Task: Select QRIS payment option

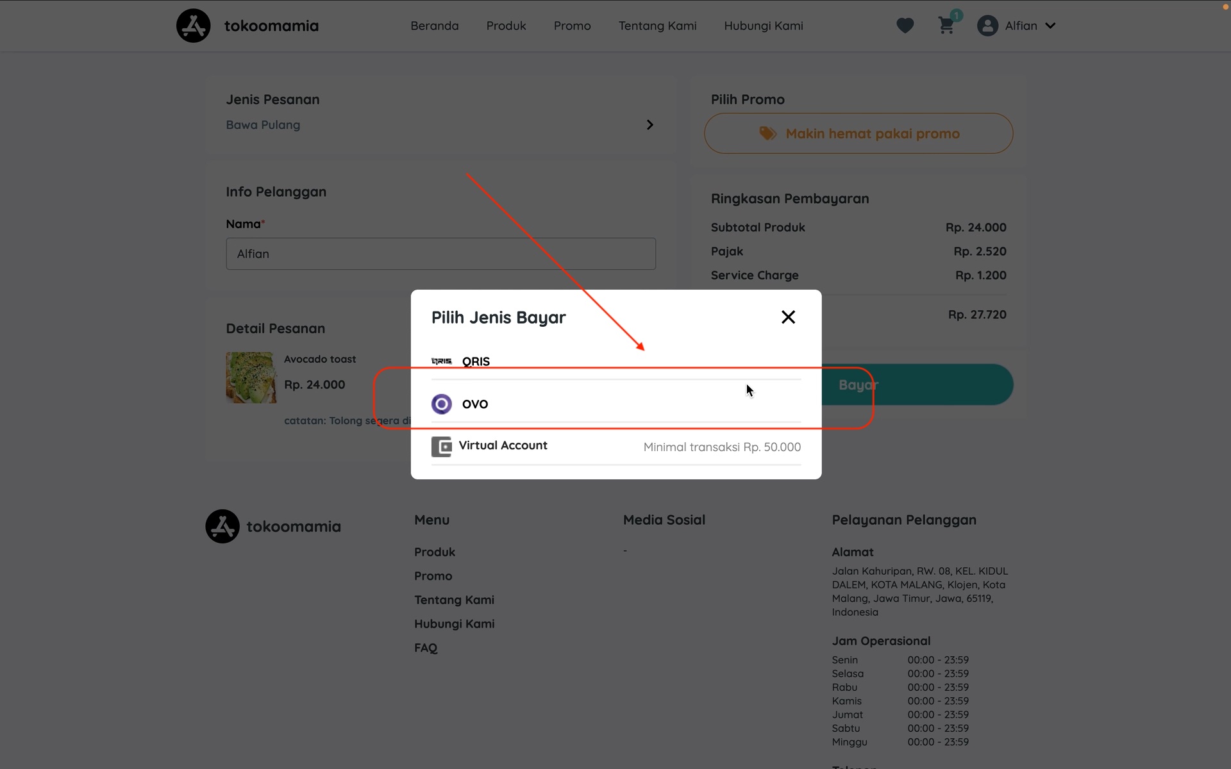Action: pyautogui.click(x=616, y=361)
